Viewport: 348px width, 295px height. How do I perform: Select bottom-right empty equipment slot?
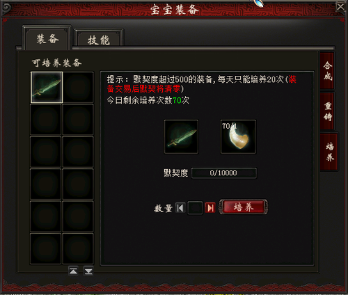pos(78,248)
